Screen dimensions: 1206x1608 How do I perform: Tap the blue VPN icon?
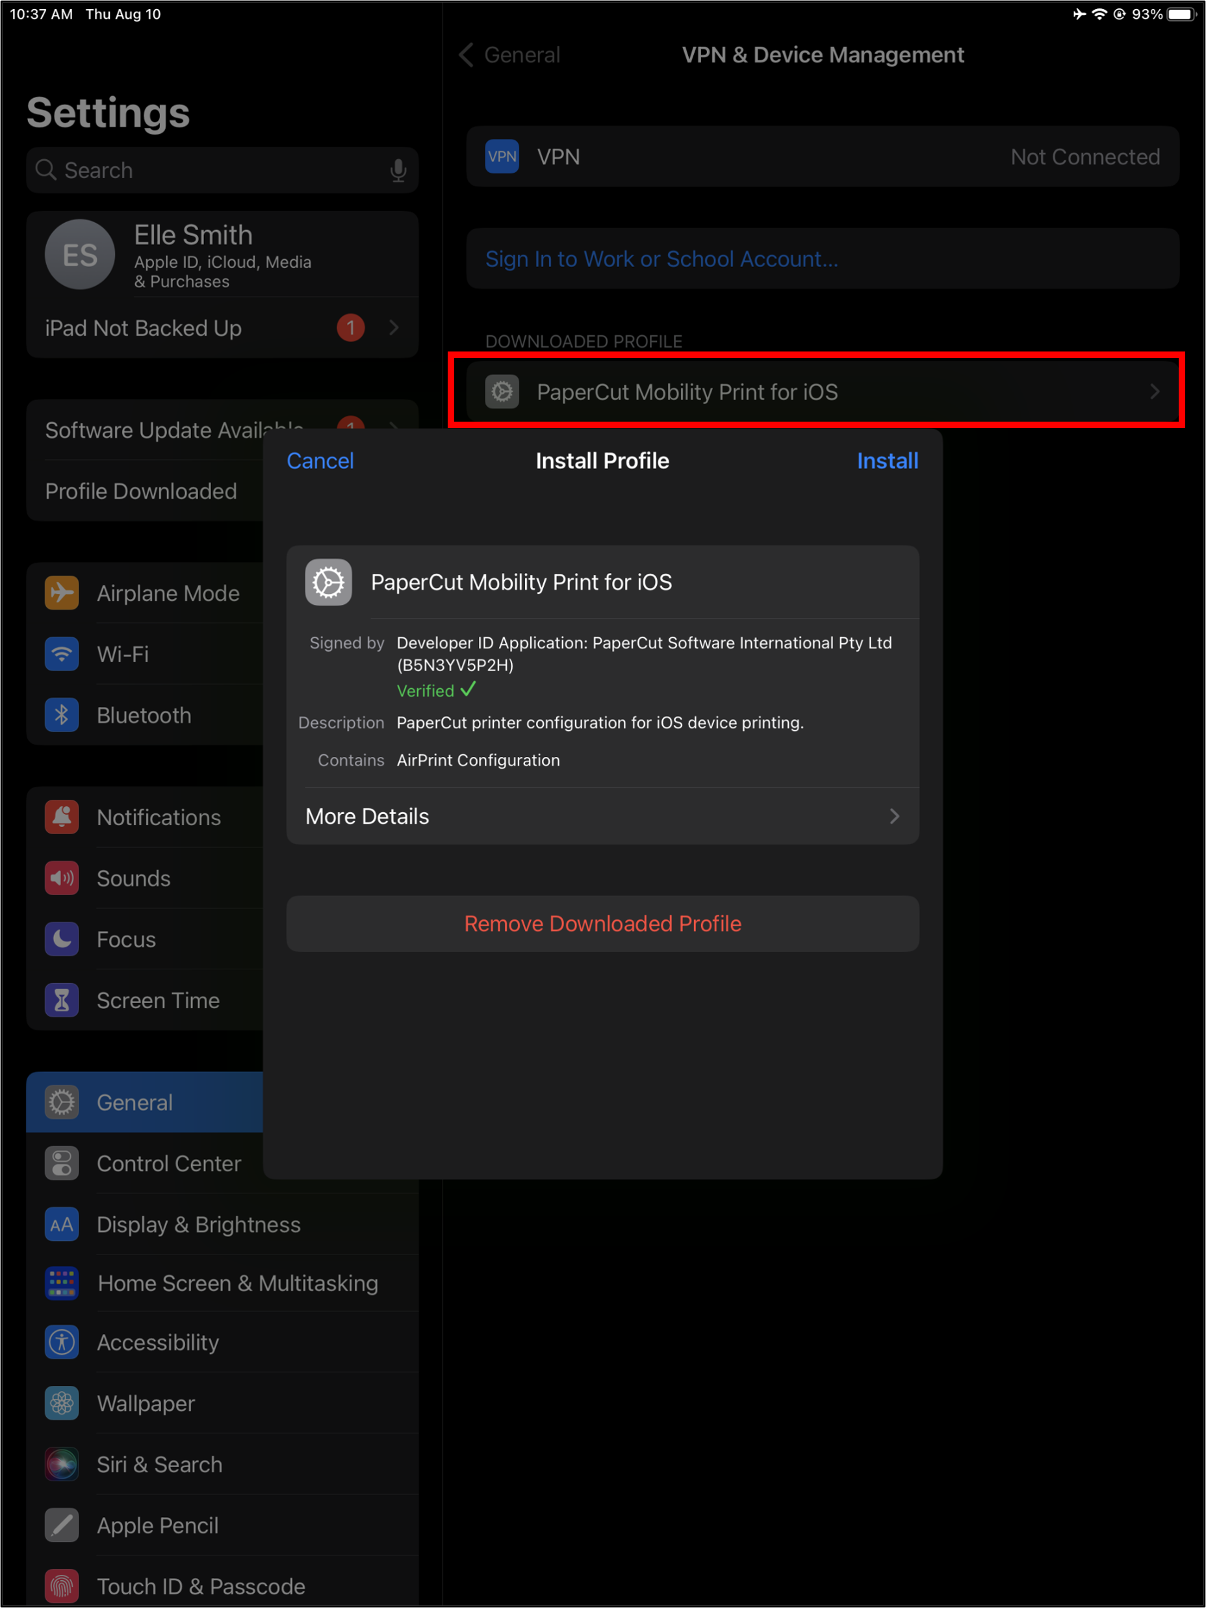coord(502,157)
